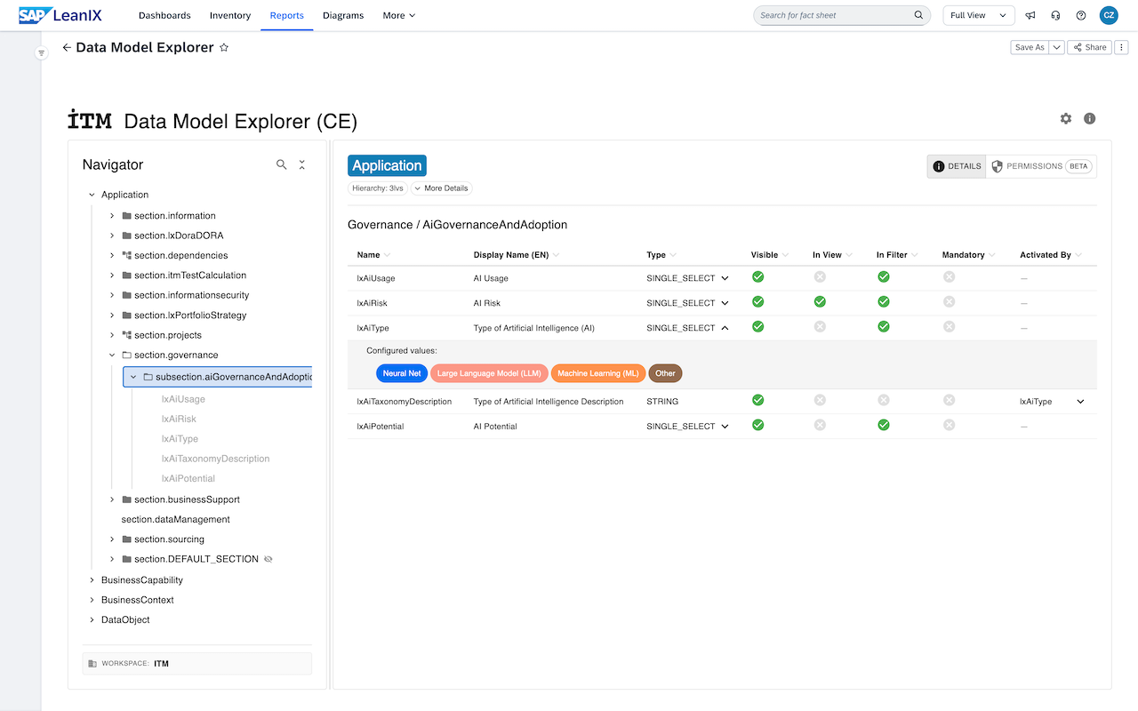Viewport: 1138px width, 711px height.
Task: Select section.dataManagement in the Navigator
Action: pos(175,519)
